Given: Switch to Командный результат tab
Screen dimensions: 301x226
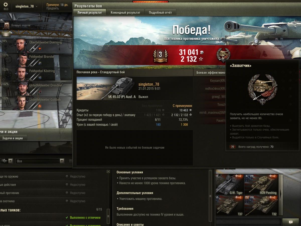Looking at the screenshot, I should [125, 12].
